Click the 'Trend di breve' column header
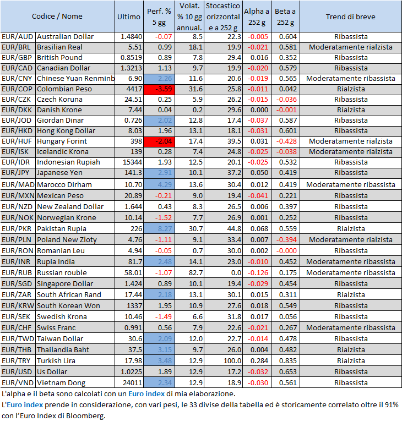The image size is (402, 421). [351, 17]
